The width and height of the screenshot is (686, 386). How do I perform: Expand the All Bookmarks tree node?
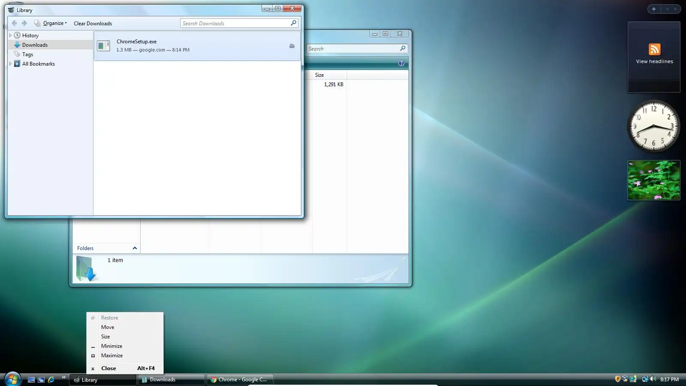10,64
